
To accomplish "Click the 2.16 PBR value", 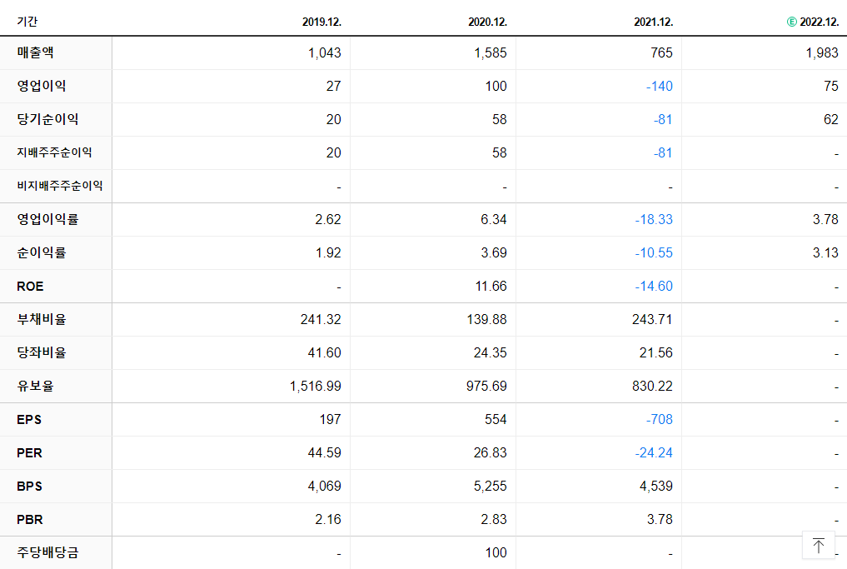I will (x=328, y=520).
